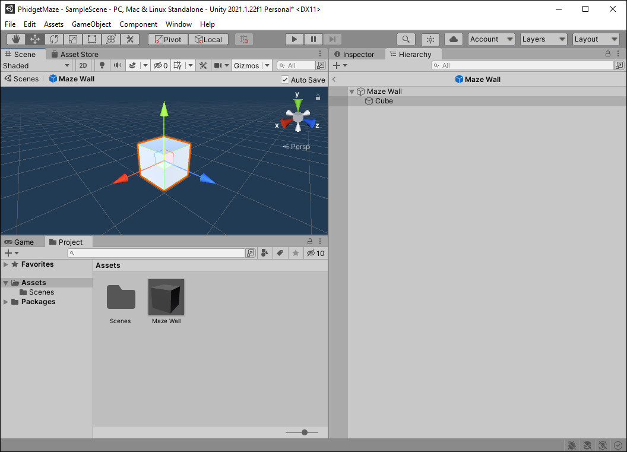Open the Window menu

(x=179, y=24)
